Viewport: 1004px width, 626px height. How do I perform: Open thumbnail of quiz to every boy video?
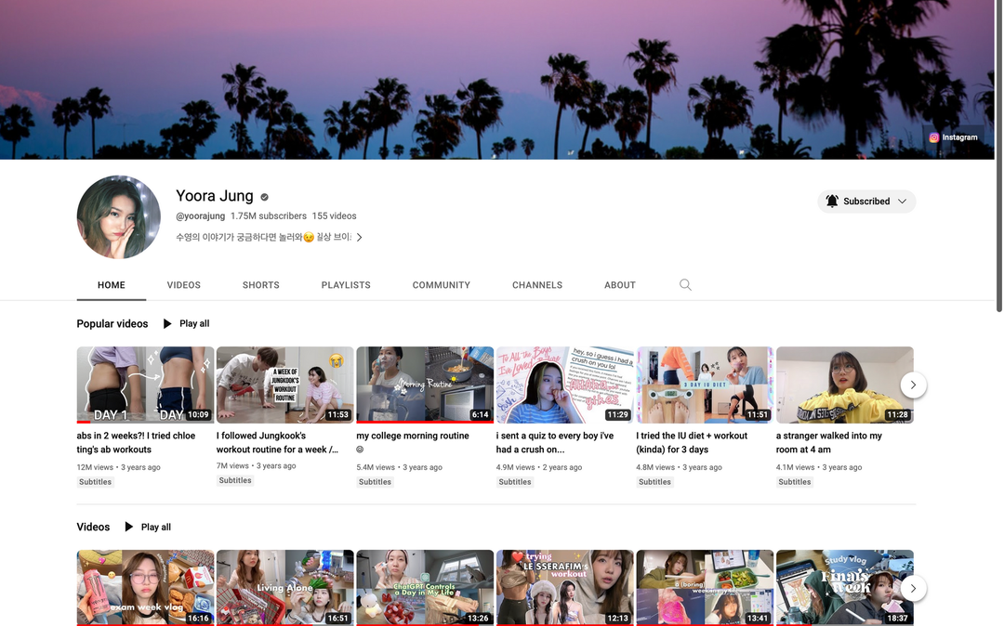click(565, 385)
